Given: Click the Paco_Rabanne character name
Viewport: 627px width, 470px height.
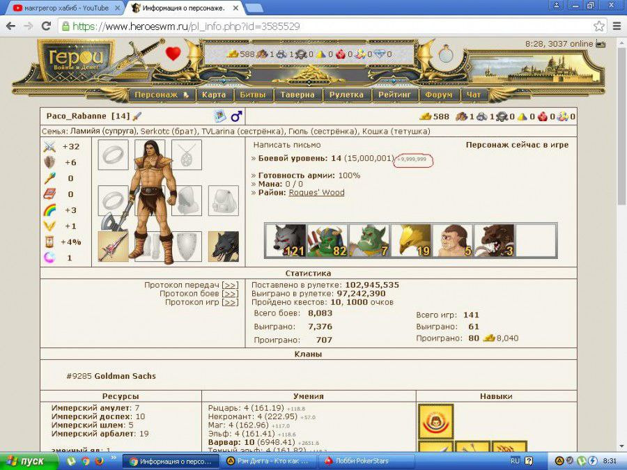Looking at the screenshot, I should tap(77, 116).
